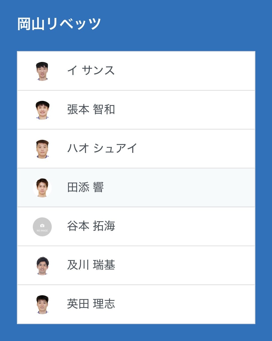This screenshot has height=341, width=272.
Task: Open the イ サンス name link
Action: click(91, 71)
